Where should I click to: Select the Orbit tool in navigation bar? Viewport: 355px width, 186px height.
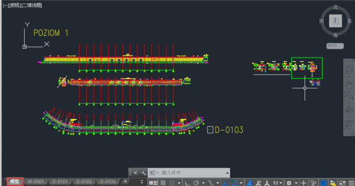pos(349,110)
